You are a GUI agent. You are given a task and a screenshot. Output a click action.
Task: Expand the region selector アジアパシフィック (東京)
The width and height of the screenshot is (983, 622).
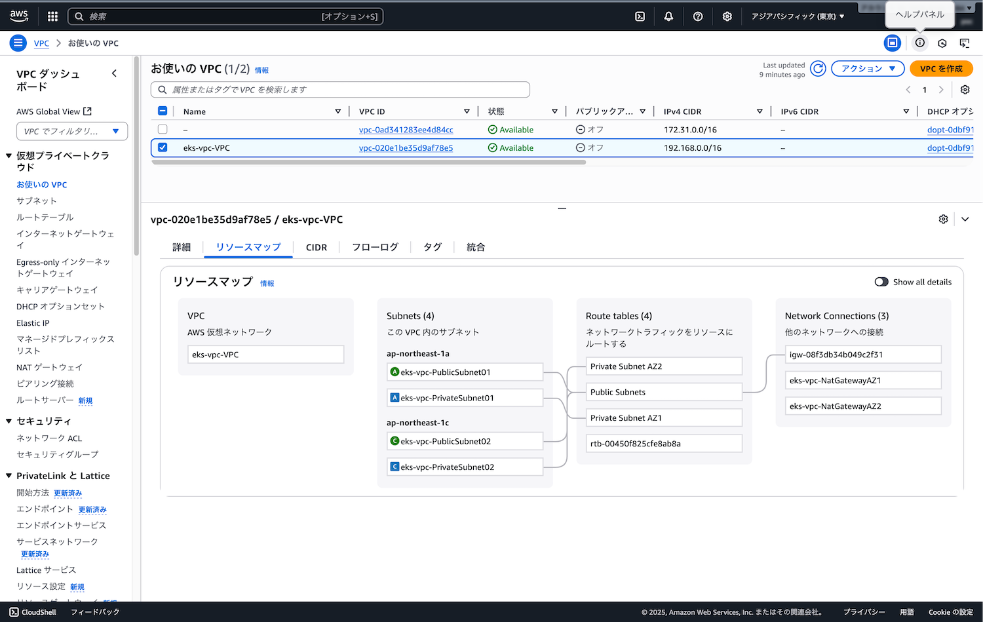(x=798, y=16)
